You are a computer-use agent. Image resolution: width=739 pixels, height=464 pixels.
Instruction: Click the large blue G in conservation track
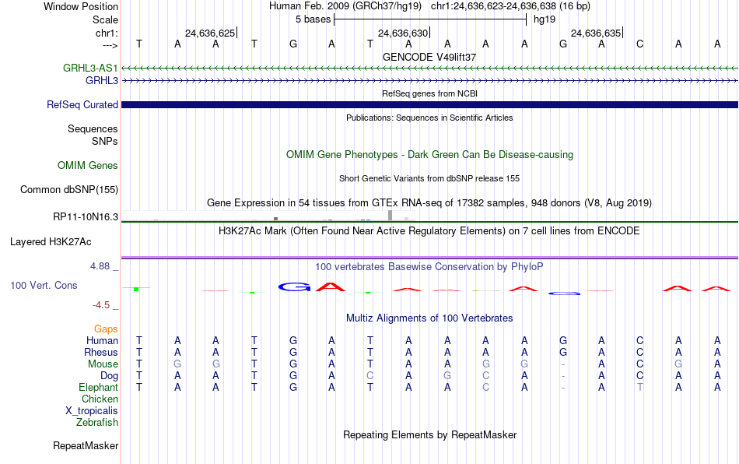[294, 286]
